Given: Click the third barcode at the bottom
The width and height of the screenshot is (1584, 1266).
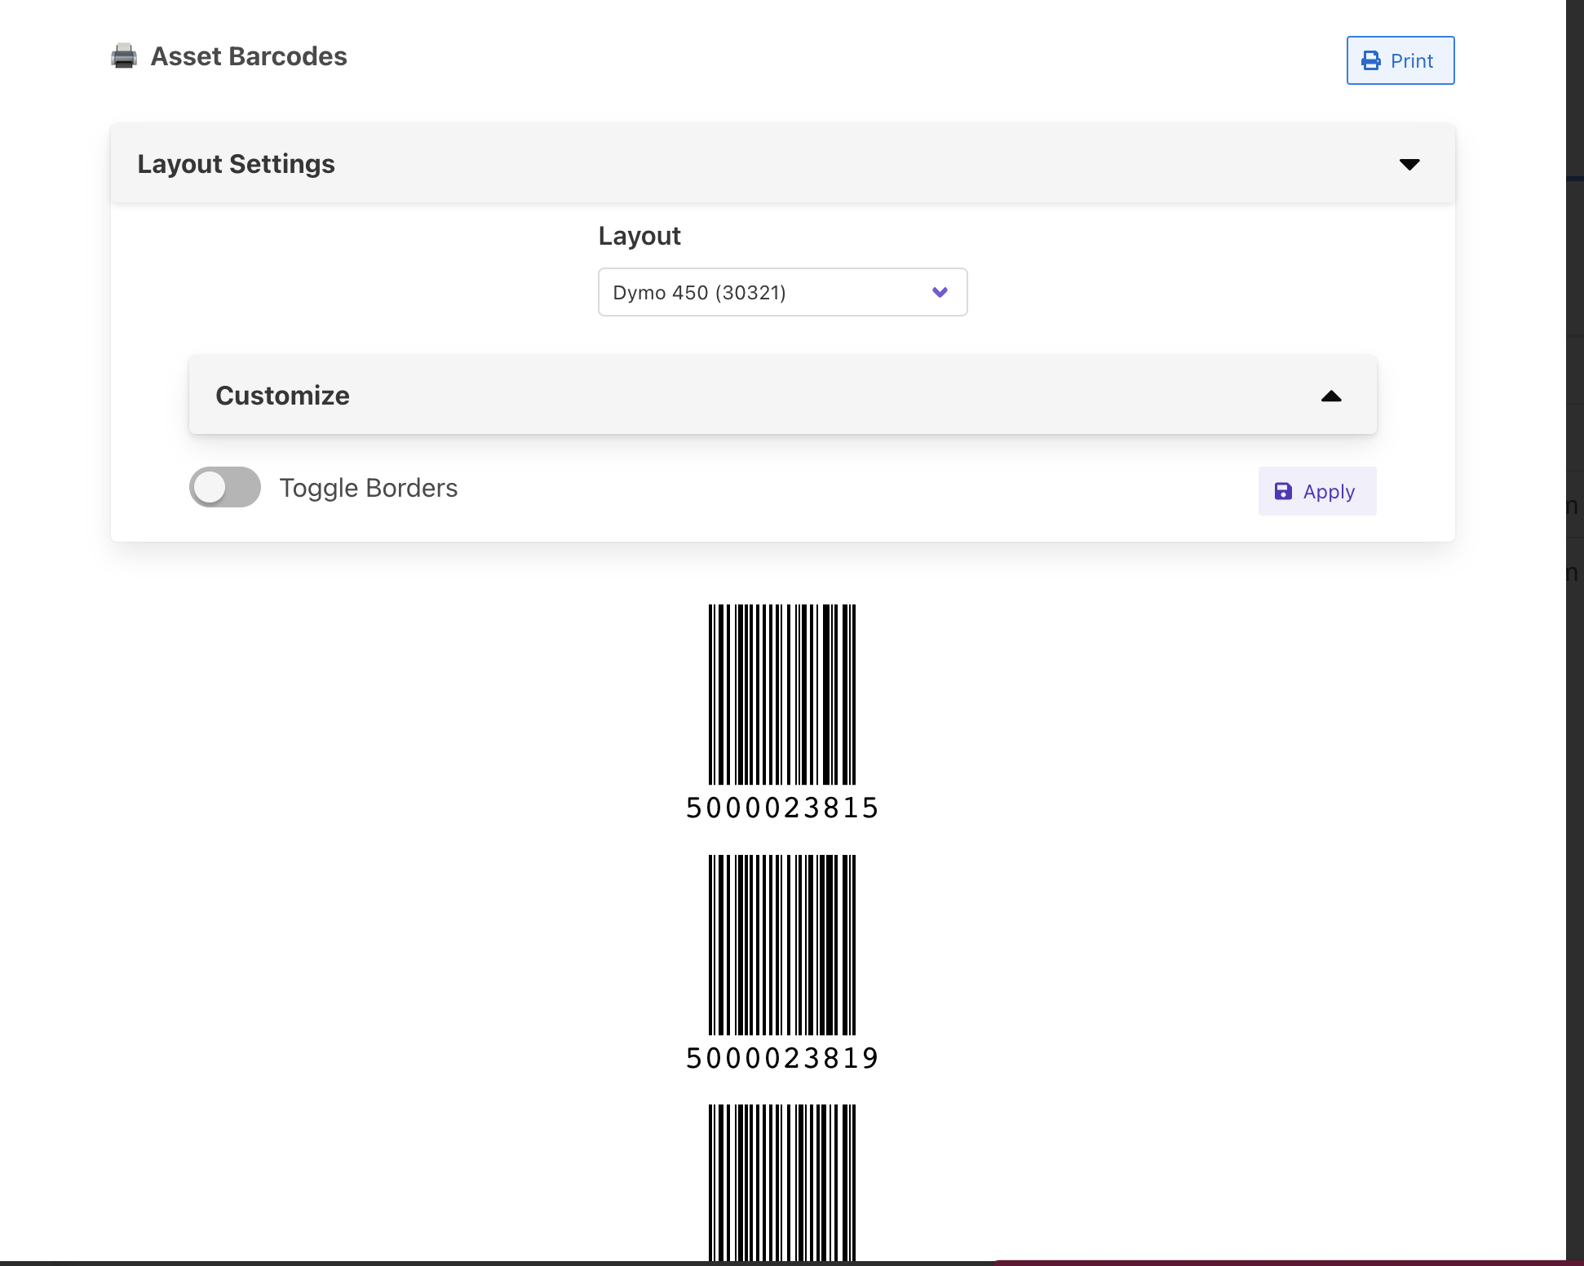Looking at the screenshot, I should click(782, 1183).
